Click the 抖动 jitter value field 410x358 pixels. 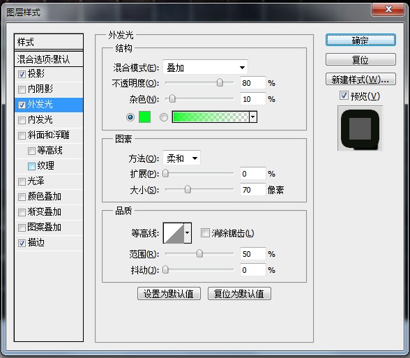pos(253,270)
